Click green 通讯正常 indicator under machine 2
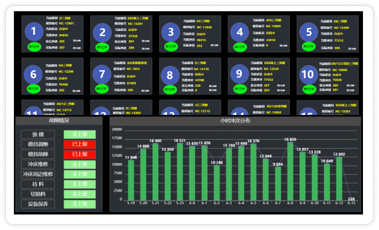The height and width of the screenshot is (230, 379). [103, 47]
